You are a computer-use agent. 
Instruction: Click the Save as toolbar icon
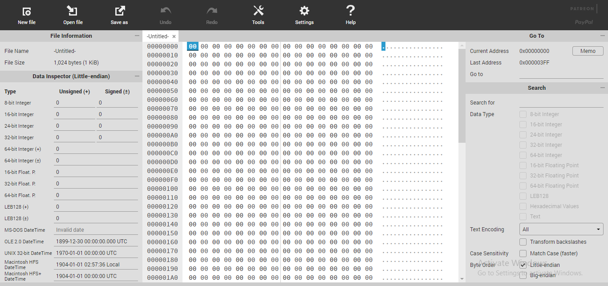119,11
